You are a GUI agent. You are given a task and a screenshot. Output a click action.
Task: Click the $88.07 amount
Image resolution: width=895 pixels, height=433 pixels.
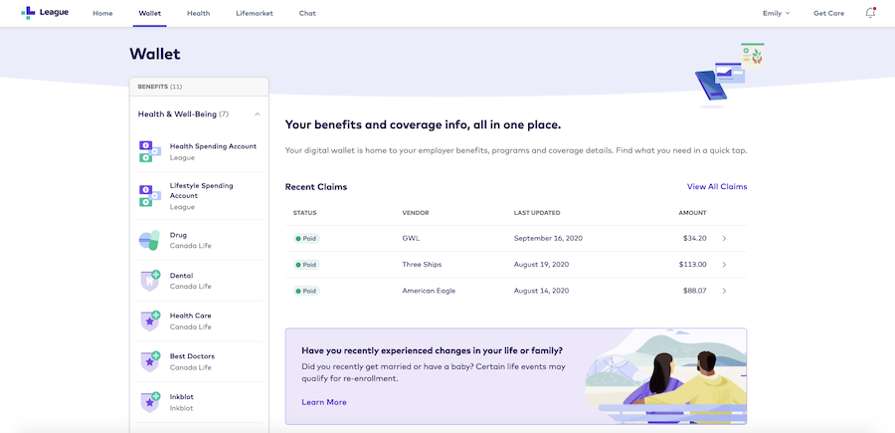[x=695, y=291]
